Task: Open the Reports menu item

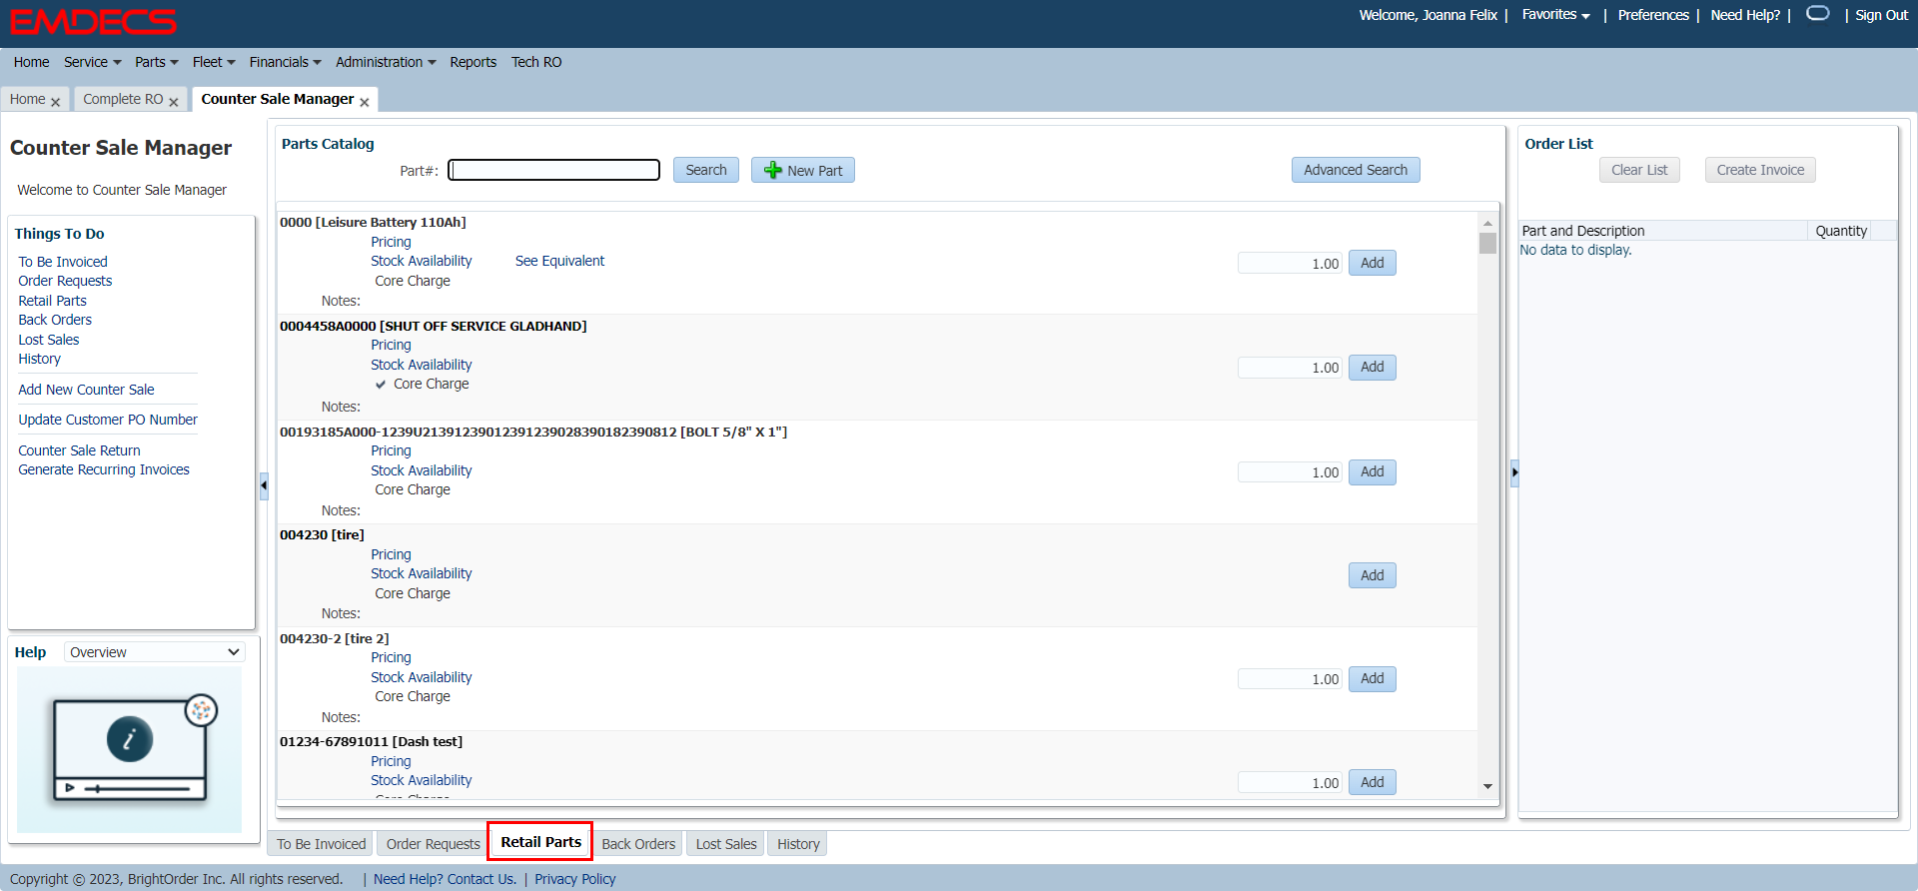Action: coord(473,62)
